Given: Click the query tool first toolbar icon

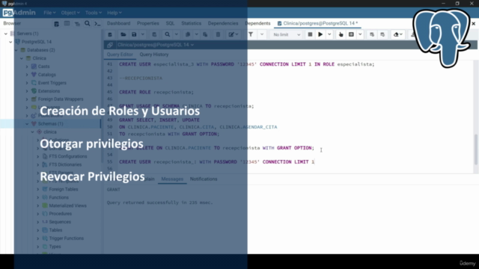Looking at the screenshot, I should [x=110, y=34].
